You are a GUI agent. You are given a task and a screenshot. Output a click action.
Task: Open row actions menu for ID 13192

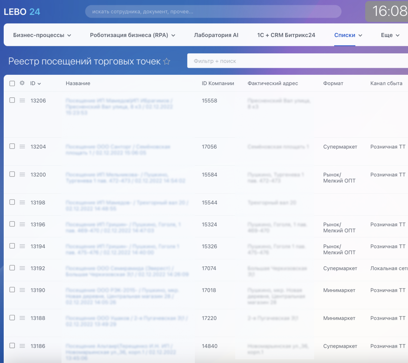click(22, 268)
